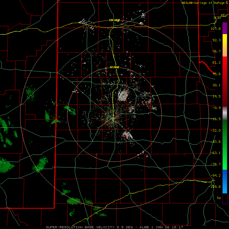229x229 pixels.
Task: Select the -47.6 legend value
Action: [216, 142]
